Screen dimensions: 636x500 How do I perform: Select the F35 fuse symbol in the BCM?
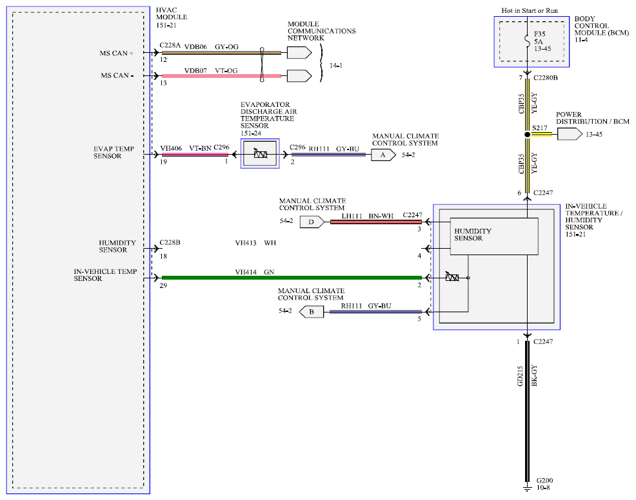point(527,41)
